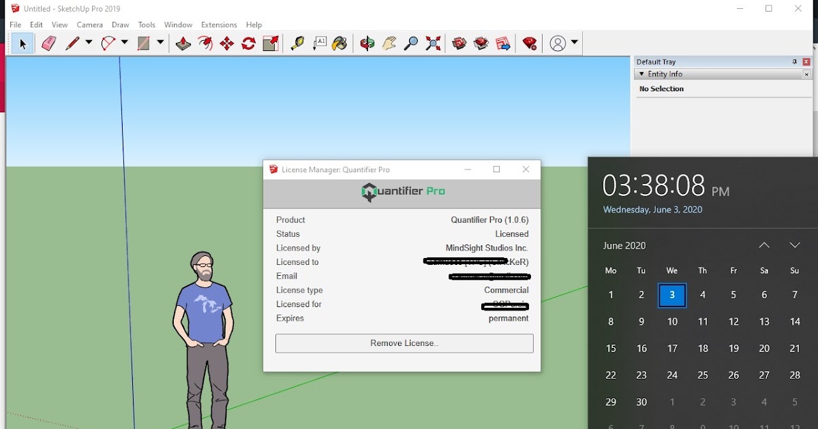The image size is (818, 429).
Task: Select June 21 in the calendar
Action: (795, 348)
